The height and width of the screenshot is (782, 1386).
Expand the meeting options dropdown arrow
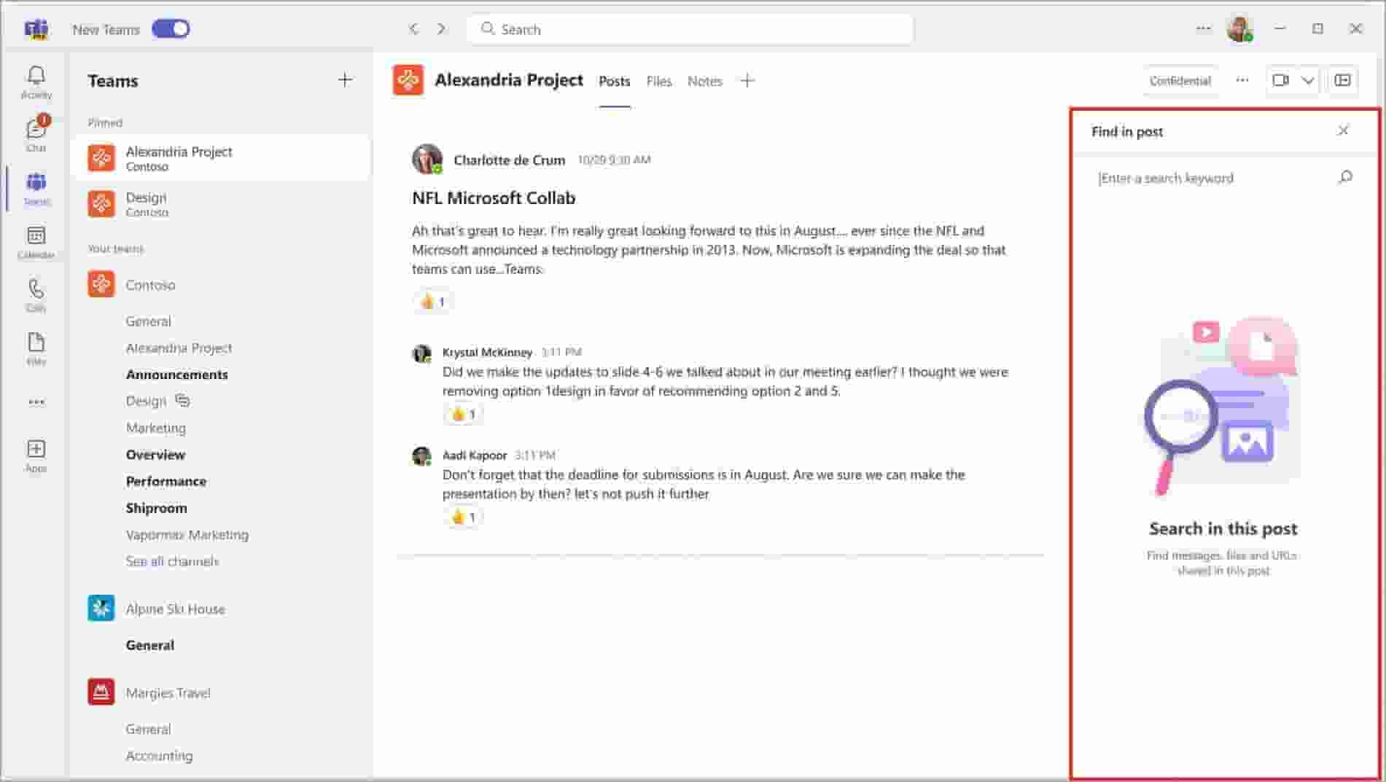[x=1308, y=81]
